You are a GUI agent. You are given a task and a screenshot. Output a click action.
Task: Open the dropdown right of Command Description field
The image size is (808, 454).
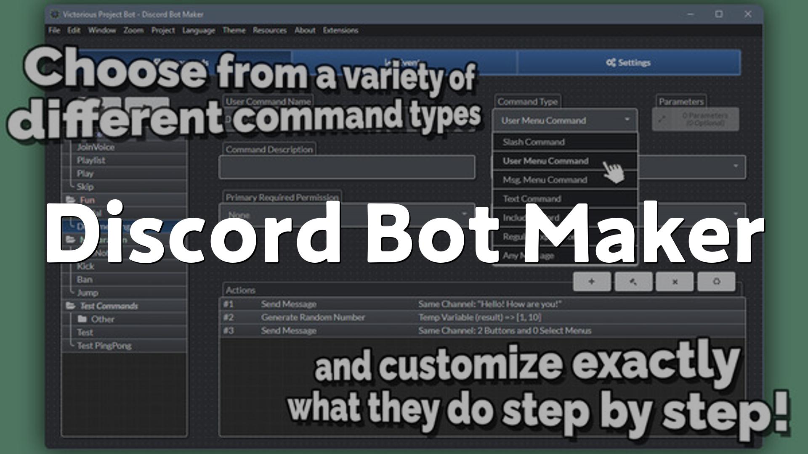(x=692, y=166)
